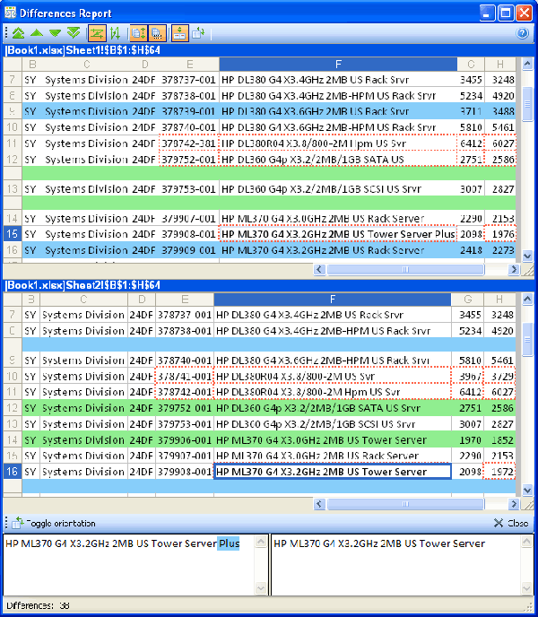Click left arrow of Sheet1 horizontal scrollbar
Viewport: 538px width, 617px height.
point(319,270)
